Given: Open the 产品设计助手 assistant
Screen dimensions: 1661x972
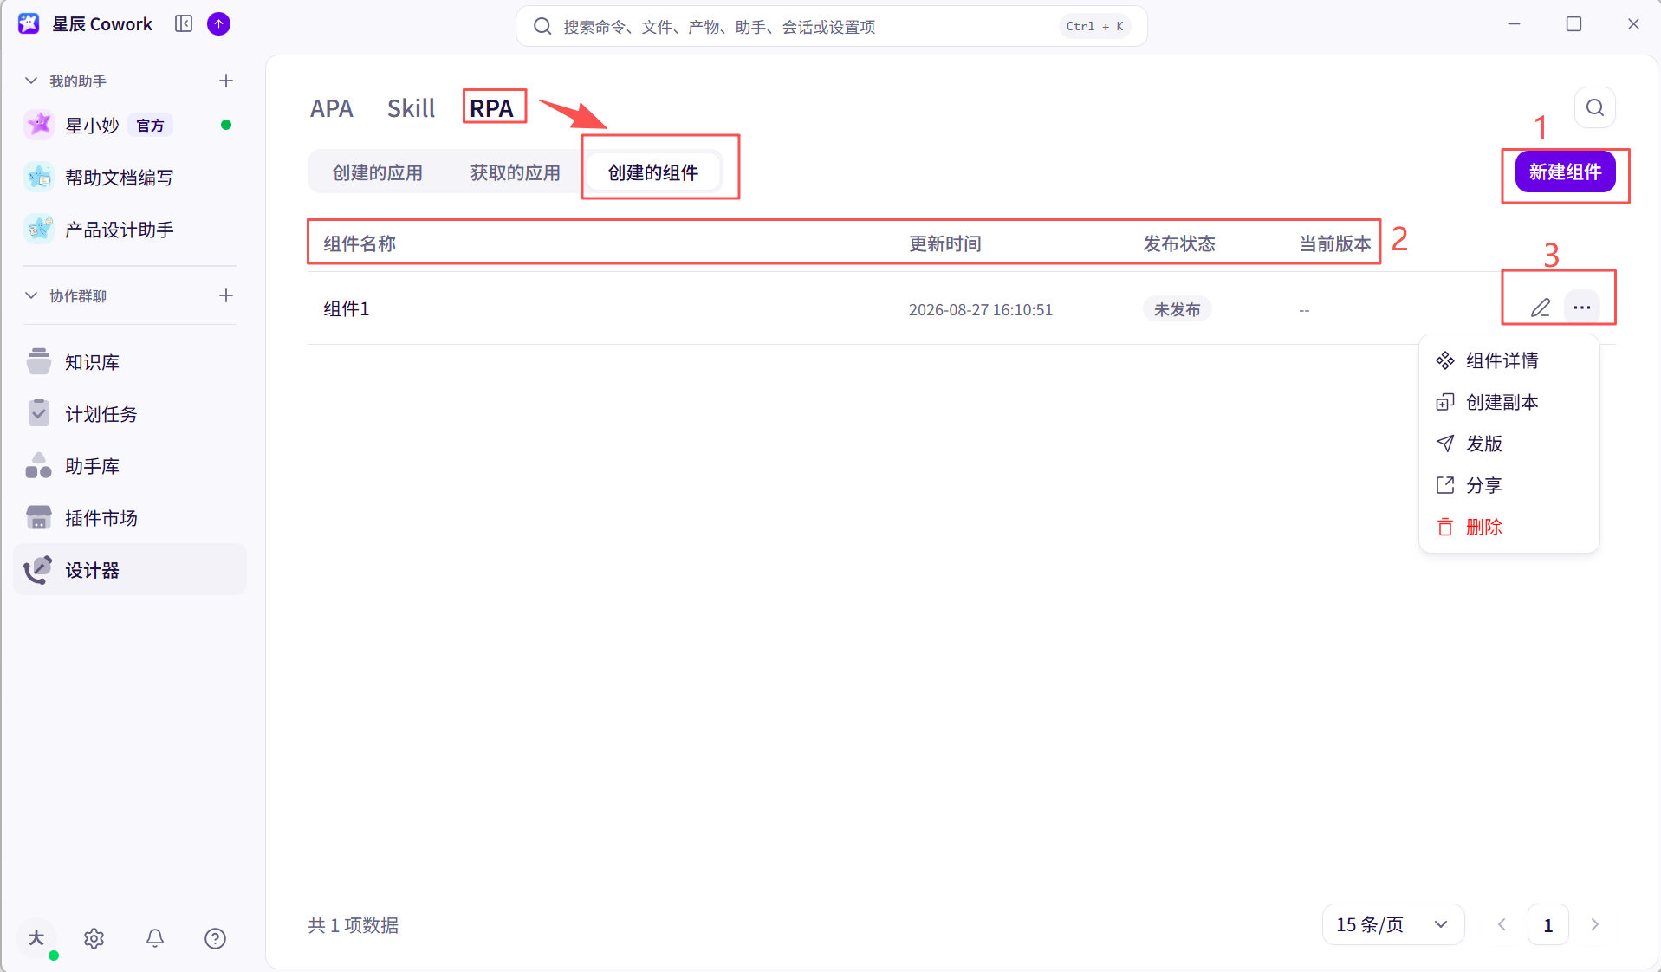Looking at the screenshot, I should pyautogui.click(x=130, y=230).
